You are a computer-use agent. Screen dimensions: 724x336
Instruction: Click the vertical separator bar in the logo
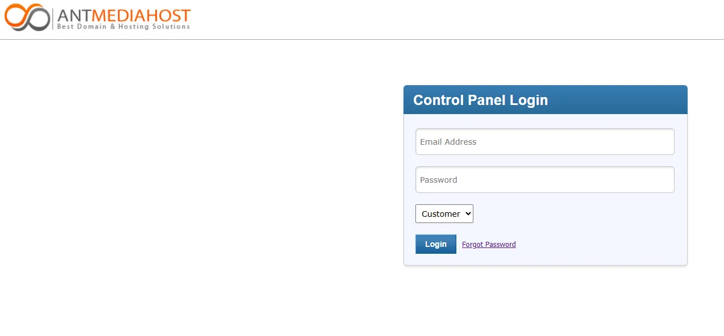click(53, 18)
